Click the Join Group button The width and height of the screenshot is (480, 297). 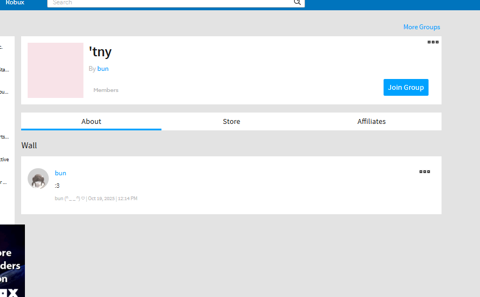(x=406, y=88)
